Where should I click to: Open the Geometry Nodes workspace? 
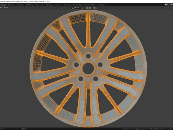[90, 5]
